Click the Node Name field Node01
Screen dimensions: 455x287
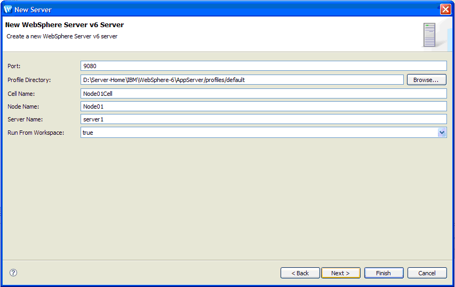pyautogui.click(x=264, y=106)
